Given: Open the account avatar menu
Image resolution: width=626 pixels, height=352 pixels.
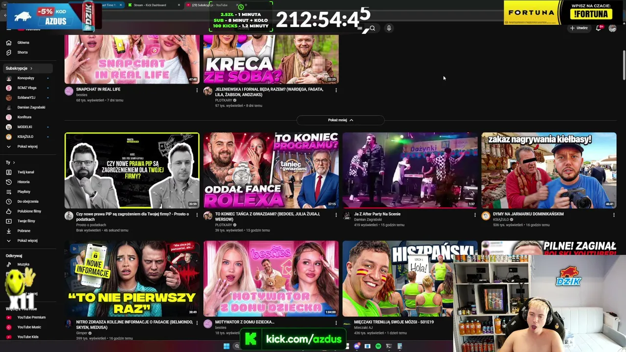Looking at the screenshot, I should [612, 28].
